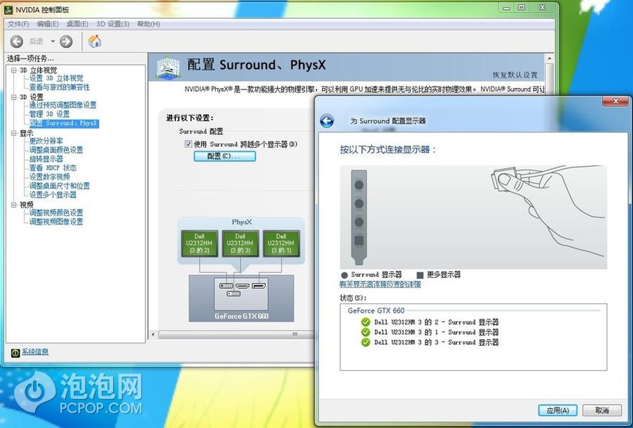Collapse the 显示 tree node
The image size is (633, 428).
point(14,133)
